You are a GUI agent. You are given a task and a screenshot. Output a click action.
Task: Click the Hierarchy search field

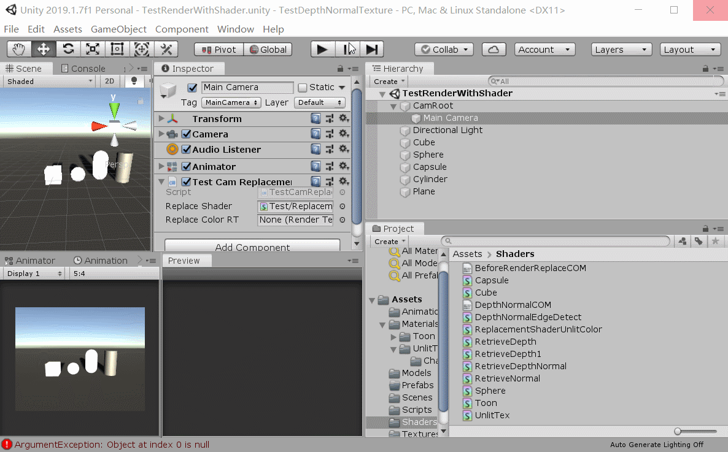(x=605, y=81)
